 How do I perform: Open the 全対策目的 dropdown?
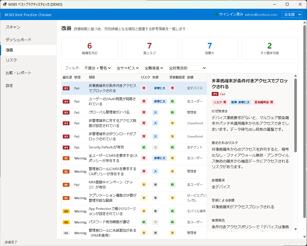[x=187, y=68]
